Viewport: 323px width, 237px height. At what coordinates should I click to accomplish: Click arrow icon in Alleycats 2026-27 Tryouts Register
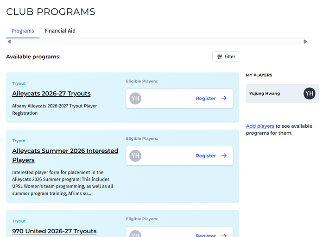tap(224, 98)
